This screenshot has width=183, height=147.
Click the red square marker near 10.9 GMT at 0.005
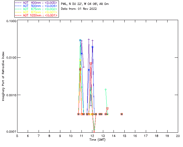pos(80,69)
